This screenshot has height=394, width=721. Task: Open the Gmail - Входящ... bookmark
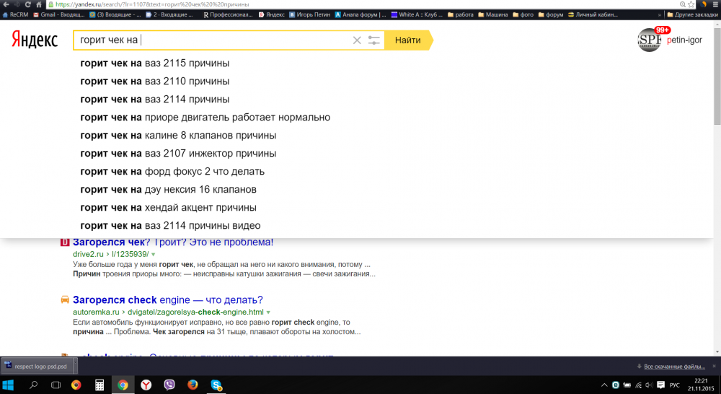point(59,14)
